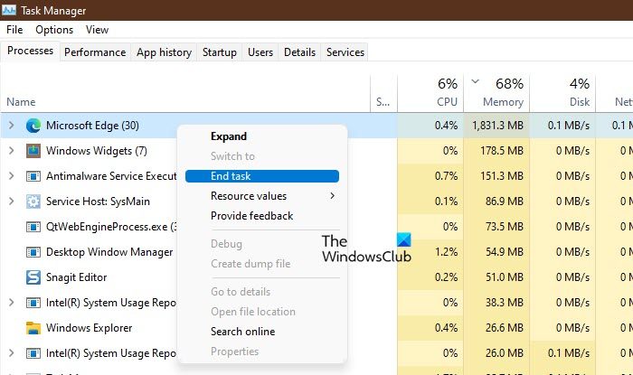The height and width of the screenshot is (375, 633).
Task: Switch to the Users tab
Action: 260,52
